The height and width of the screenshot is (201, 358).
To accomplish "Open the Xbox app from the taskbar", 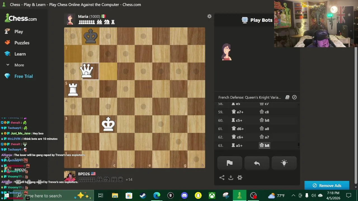I will pos(212,195).
